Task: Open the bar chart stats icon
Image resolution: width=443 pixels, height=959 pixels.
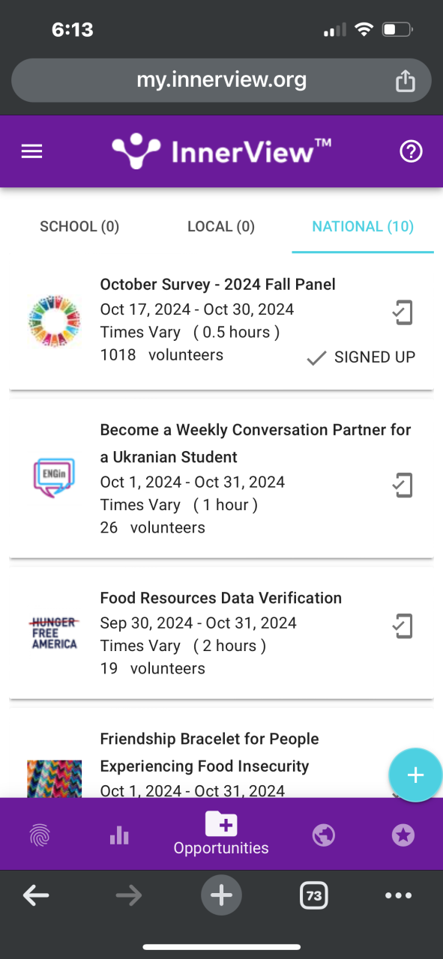Action: click(x=119, y=835)
